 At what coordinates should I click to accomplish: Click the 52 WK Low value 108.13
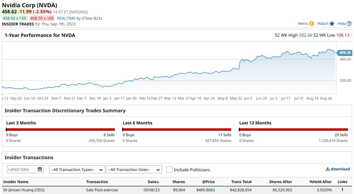pyautogui.click(x=343, y=35)
